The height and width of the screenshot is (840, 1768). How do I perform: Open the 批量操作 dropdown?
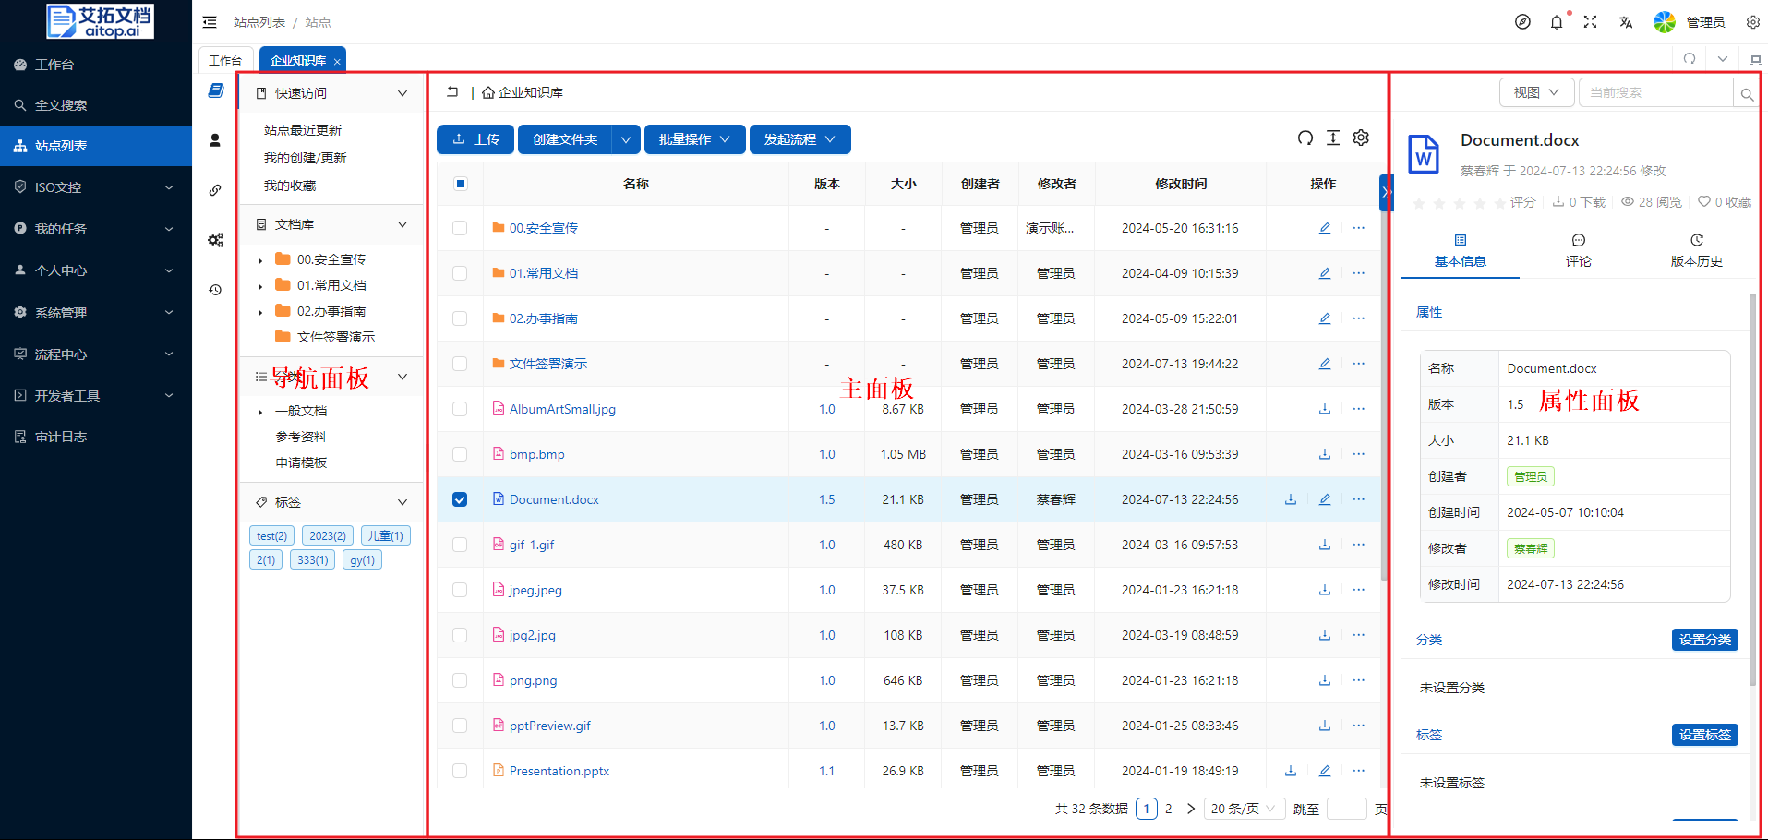[694, 139]
